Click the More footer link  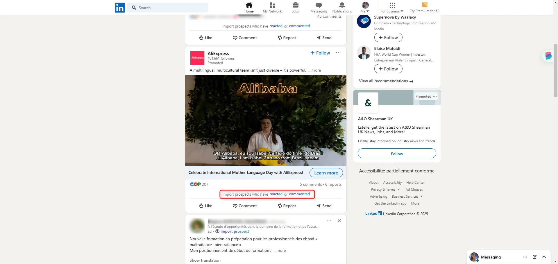(415, 203)
